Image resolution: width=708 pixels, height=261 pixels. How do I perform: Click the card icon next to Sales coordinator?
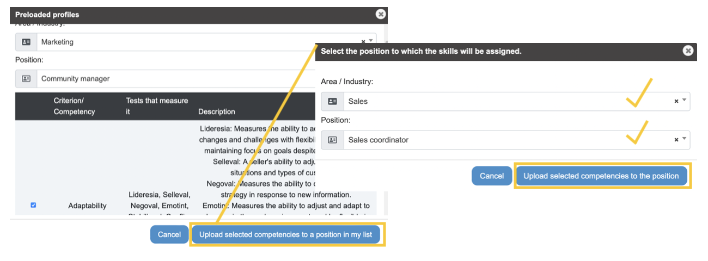[x=333, y=140]
